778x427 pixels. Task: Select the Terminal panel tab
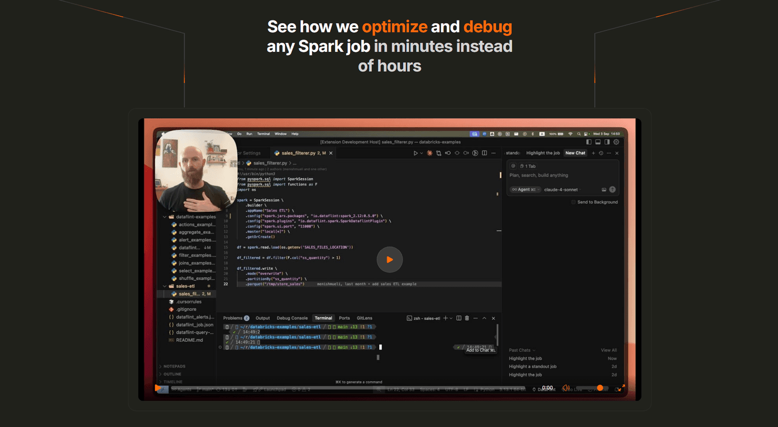324,318
